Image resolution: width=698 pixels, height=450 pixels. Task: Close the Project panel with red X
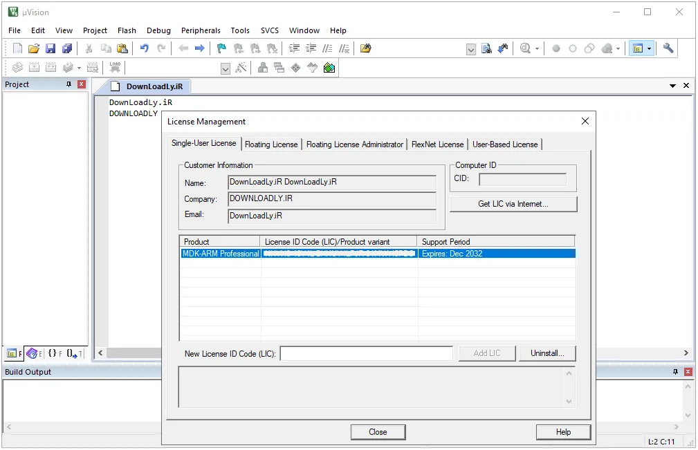[x=82, y=84]
